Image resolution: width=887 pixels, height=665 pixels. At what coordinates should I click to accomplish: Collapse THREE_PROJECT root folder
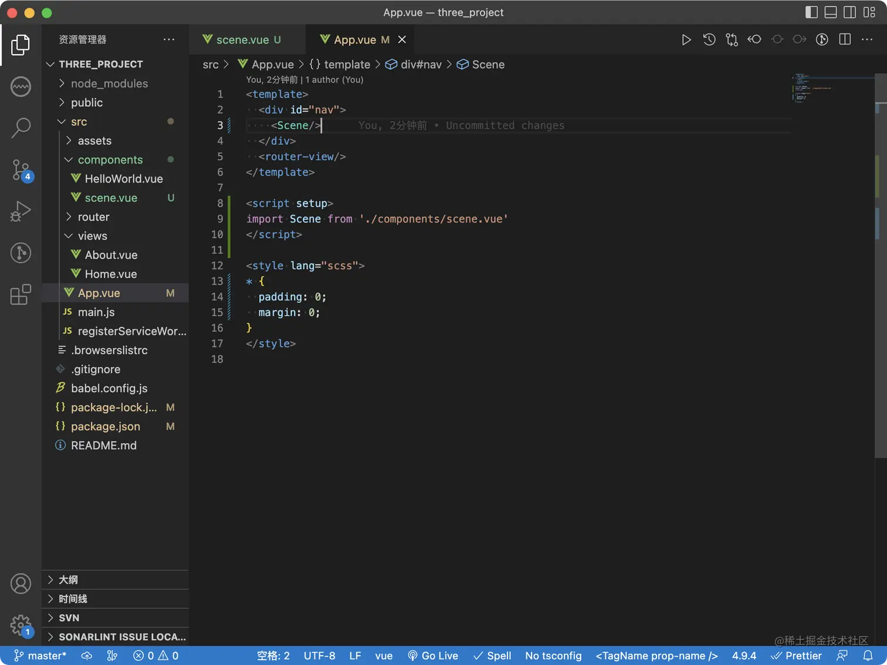(x=116, y=64)
